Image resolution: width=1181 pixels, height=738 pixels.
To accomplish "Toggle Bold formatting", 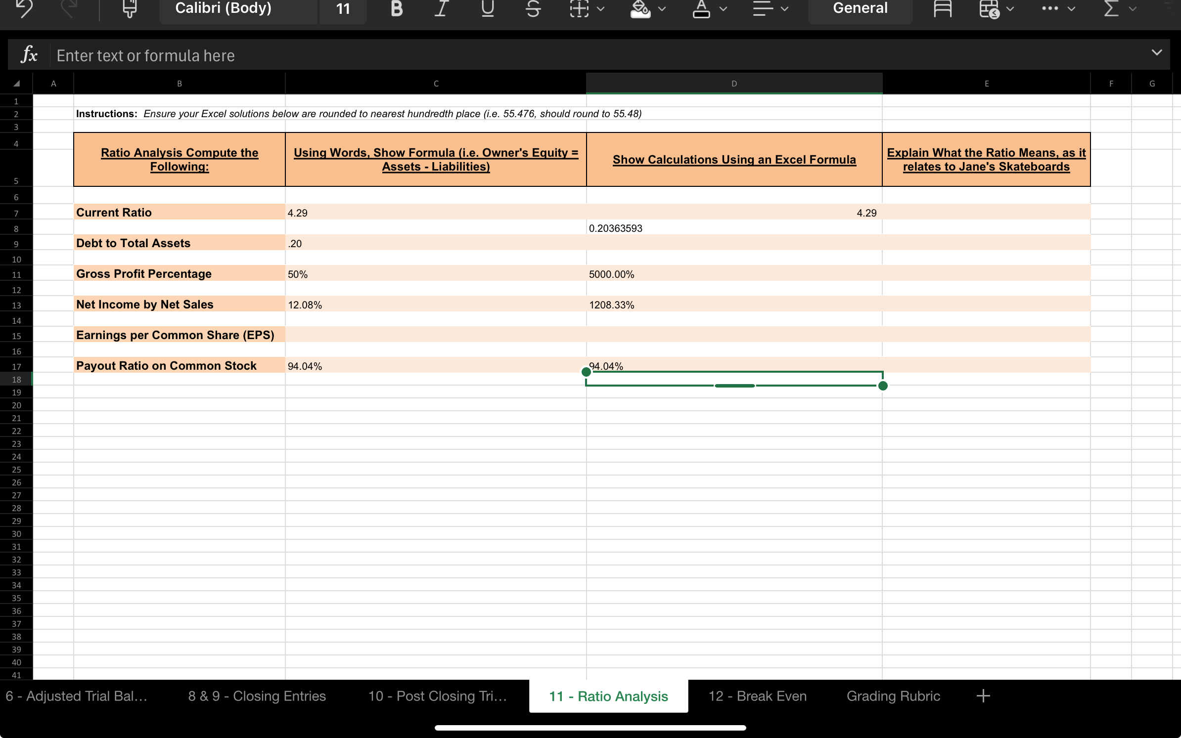I will coord(397,8).
